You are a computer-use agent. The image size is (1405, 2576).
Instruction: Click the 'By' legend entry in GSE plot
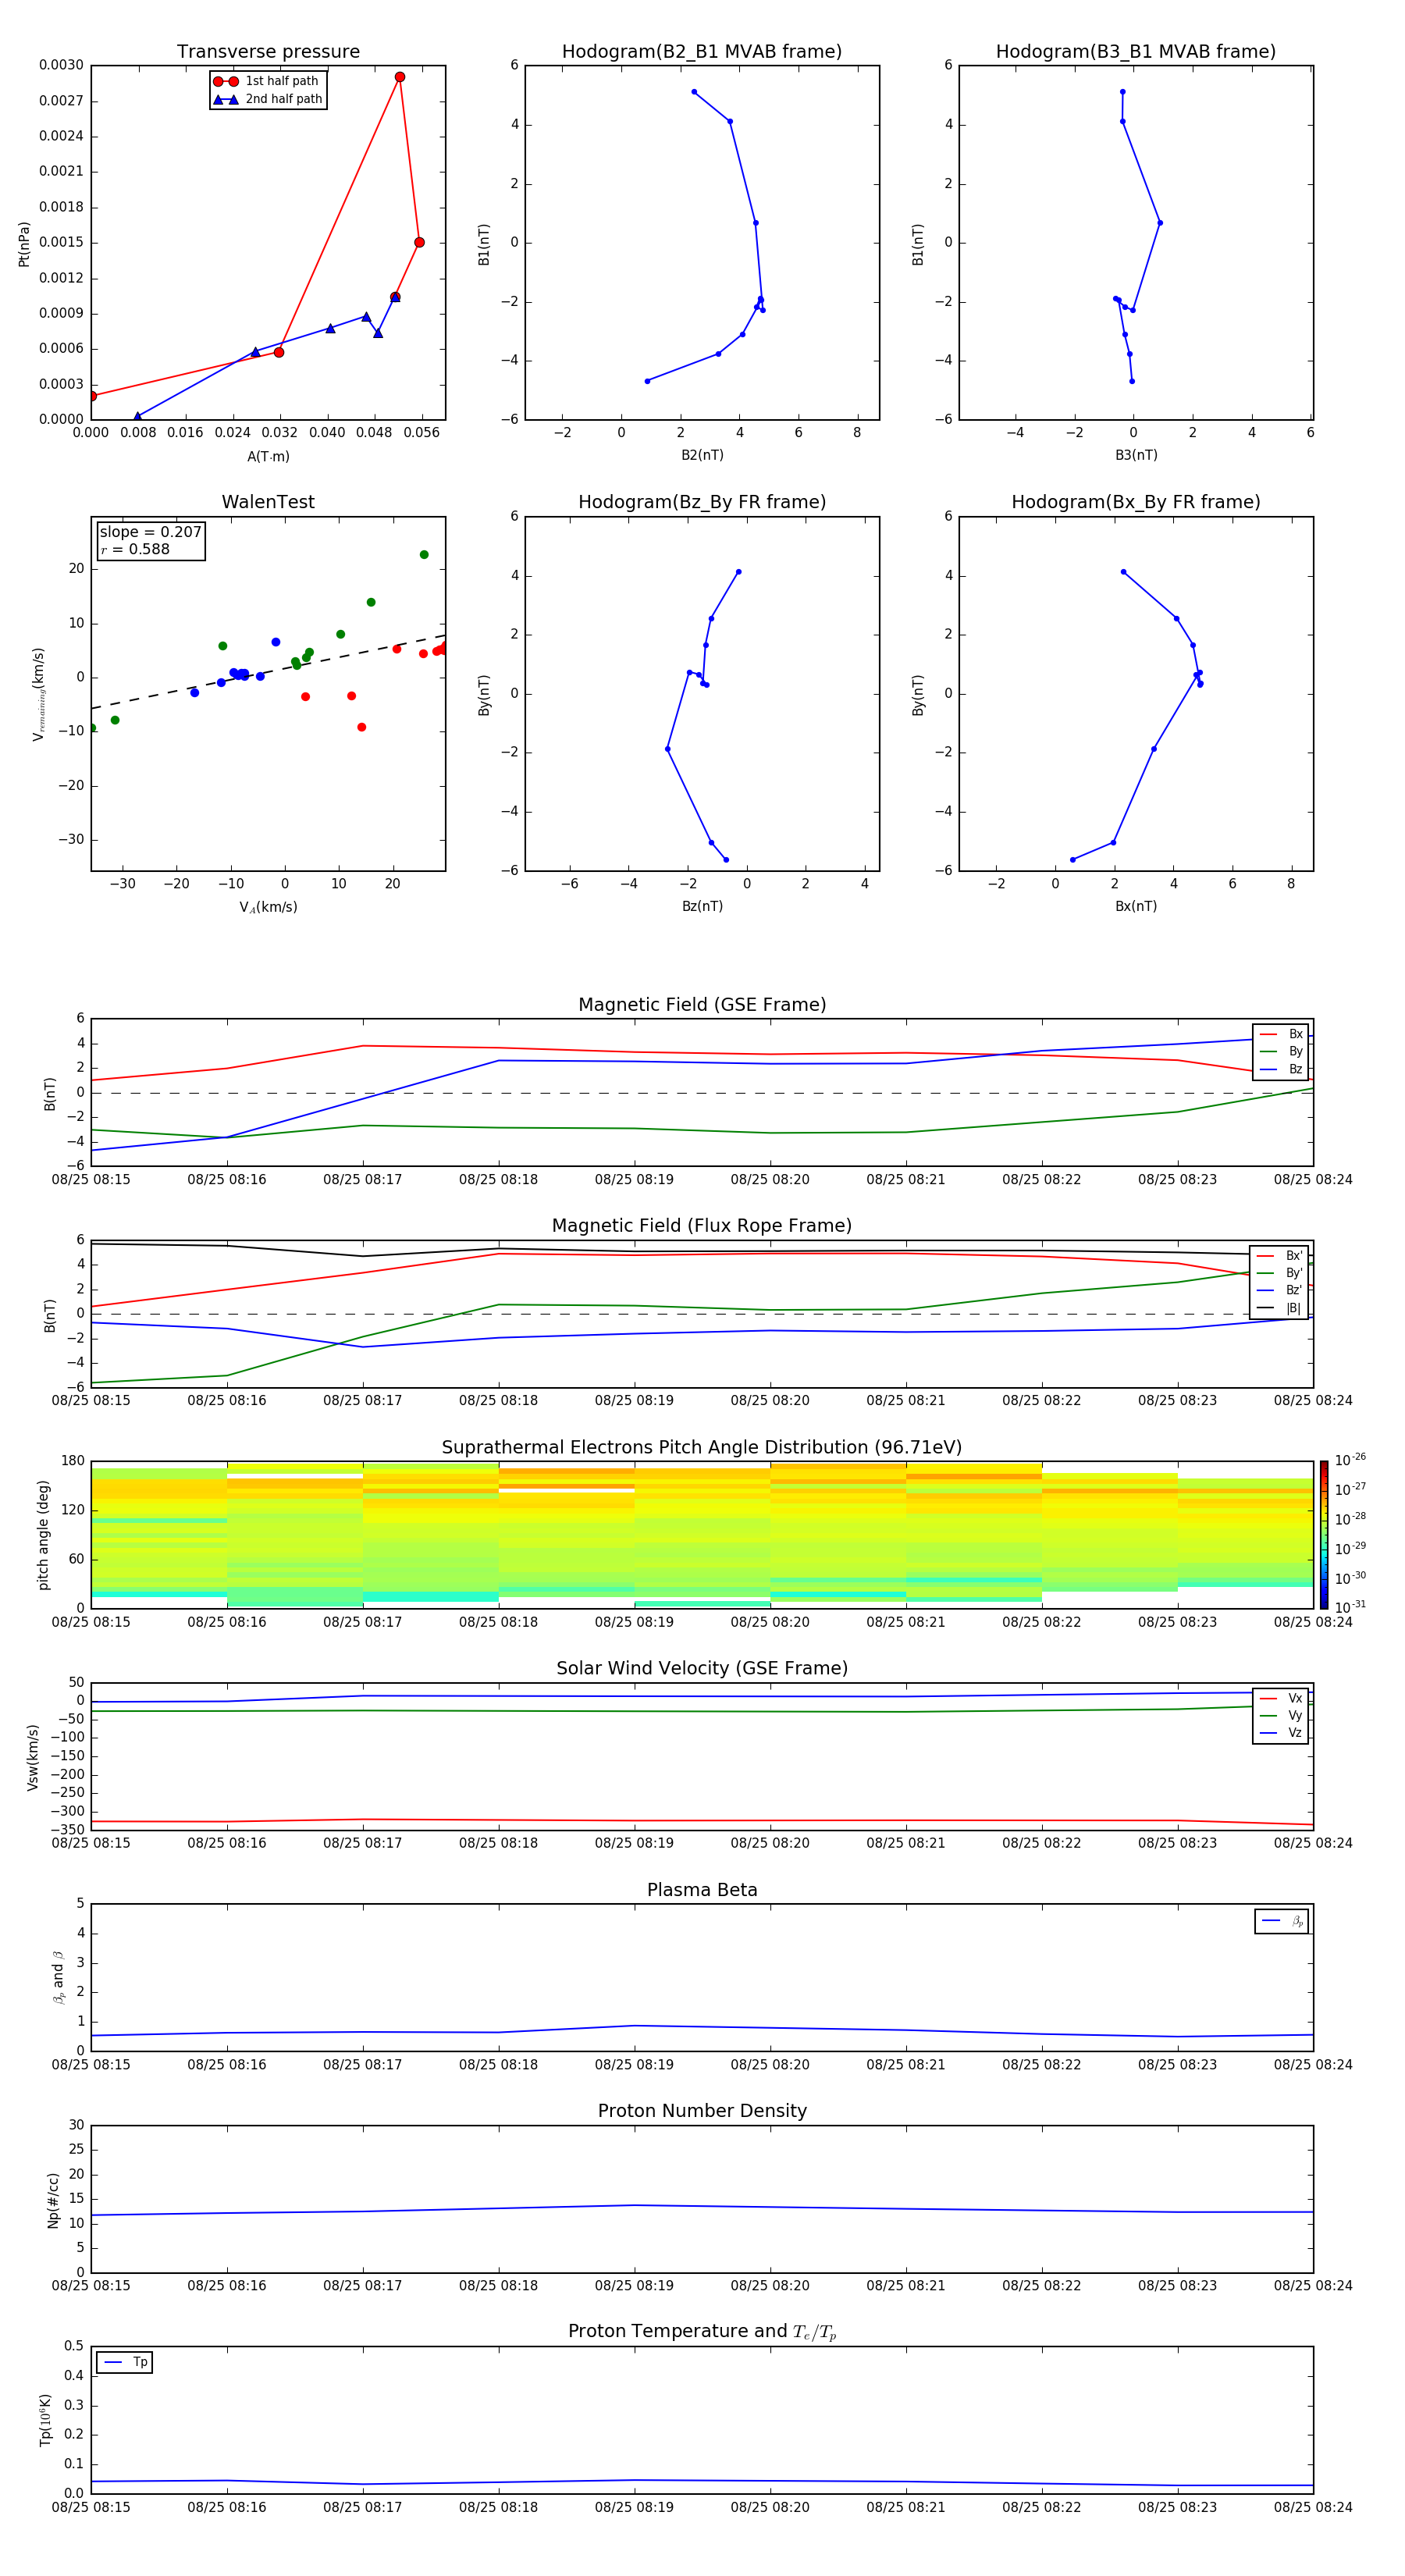tap(1281, 1052)
